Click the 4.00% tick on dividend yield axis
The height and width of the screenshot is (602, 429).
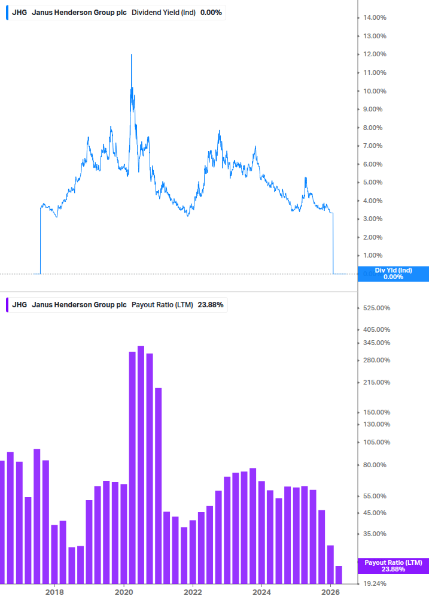click(373, 201)
